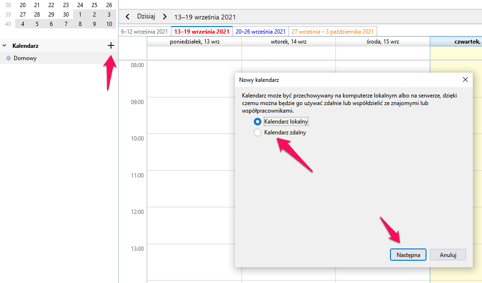Go to previous week arrow
The image size is (482, 283).
[x=128, y=17]
